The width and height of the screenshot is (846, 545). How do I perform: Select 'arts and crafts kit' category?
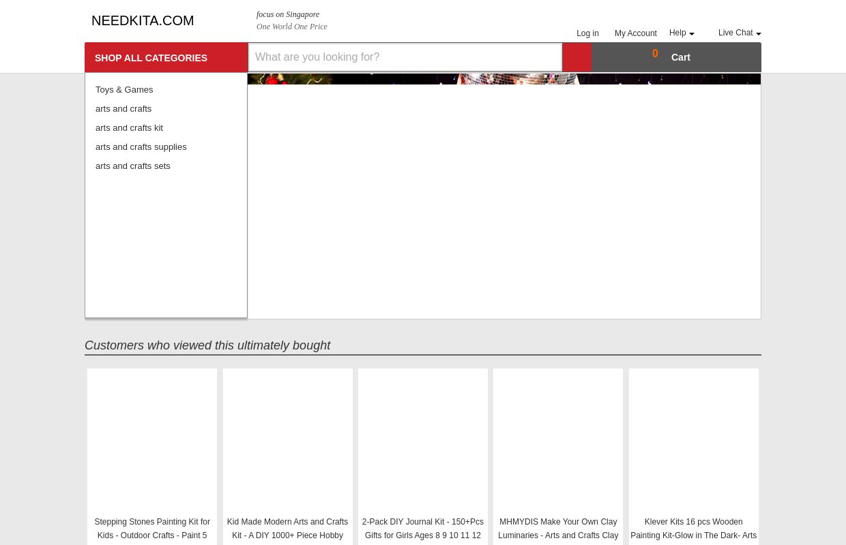[x=129, y=127]
